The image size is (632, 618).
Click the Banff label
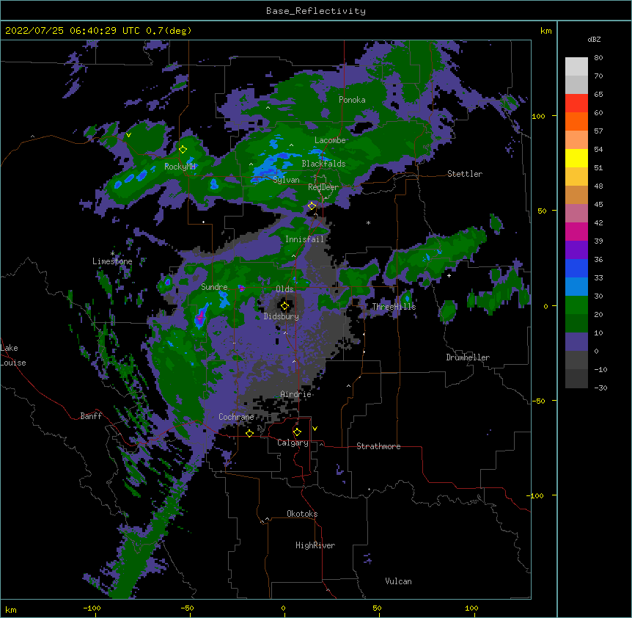91,416
